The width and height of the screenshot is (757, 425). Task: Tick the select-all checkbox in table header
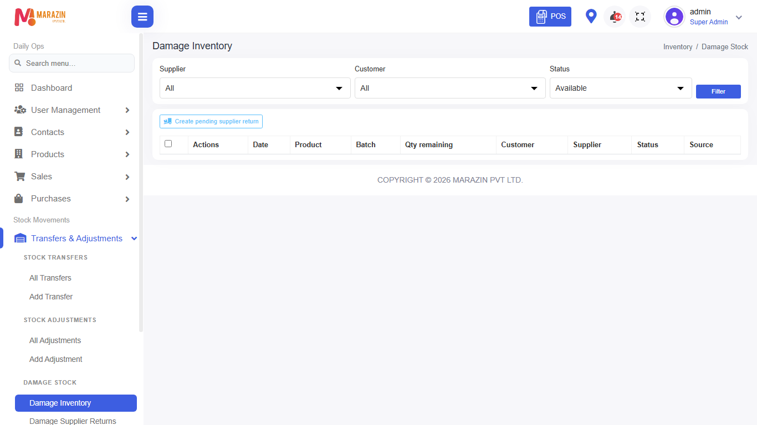tap(168, 144)
